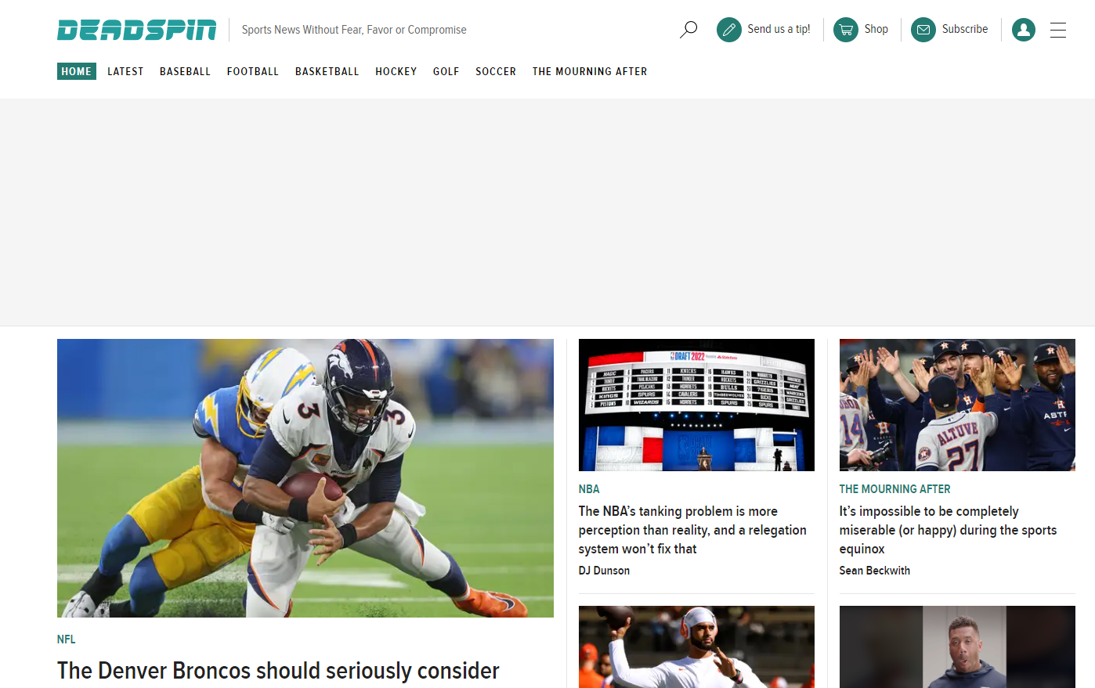Image resolution: width=1095 pixels, height=688 pixels.
Task: Open the user account profile icon
Action: coord(1024,30)
